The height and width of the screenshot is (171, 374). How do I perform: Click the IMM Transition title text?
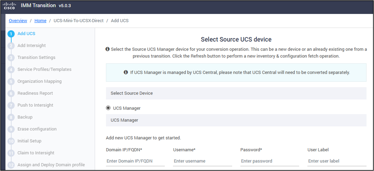pos(38,6)
